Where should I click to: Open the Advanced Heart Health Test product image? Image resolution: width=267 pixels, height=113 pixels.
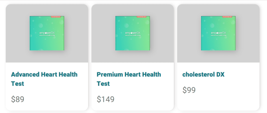pos(47,33)
